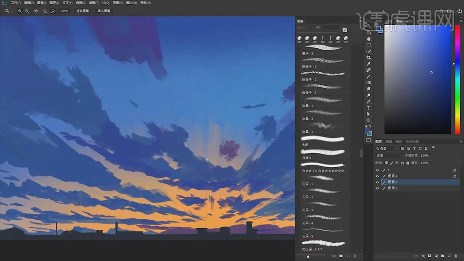Click the rainbow hue slider strip
The height and width of the screenshot is (261, 464).
[x=457, y=79]
